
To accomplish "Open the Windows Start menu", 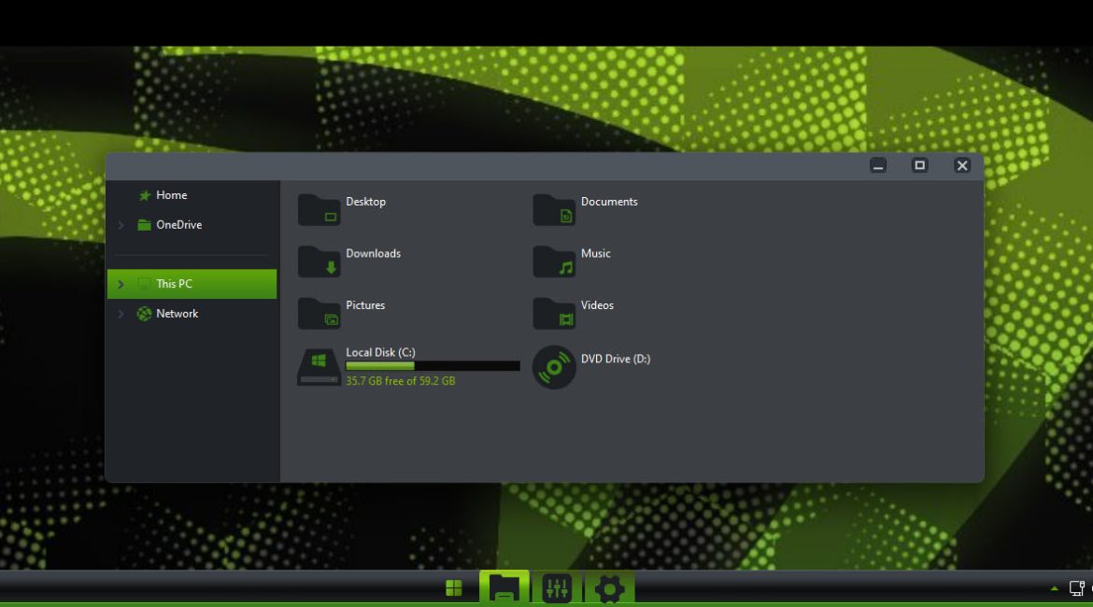I will tap(454, 588).
